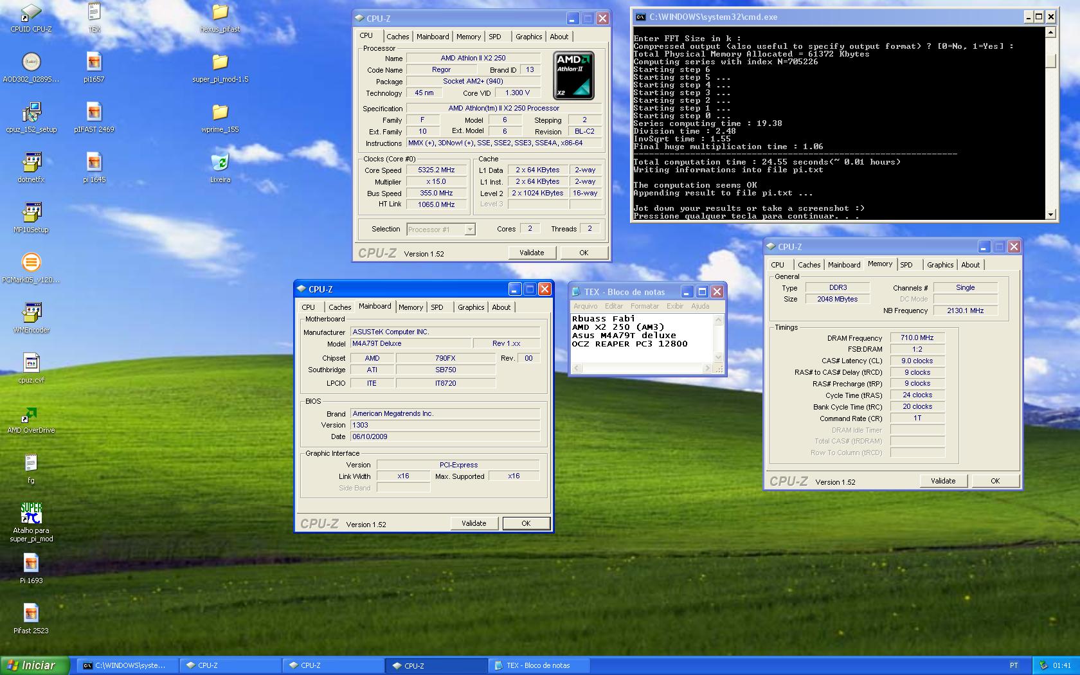The height and width of the screenshot is (675, 1080).
Task: Switch to cmd.exe taskbar button
Action: 127,665
